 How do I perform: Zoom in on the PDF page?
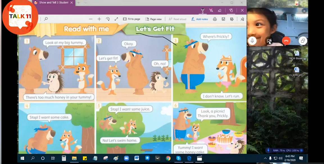pos(99,19)
